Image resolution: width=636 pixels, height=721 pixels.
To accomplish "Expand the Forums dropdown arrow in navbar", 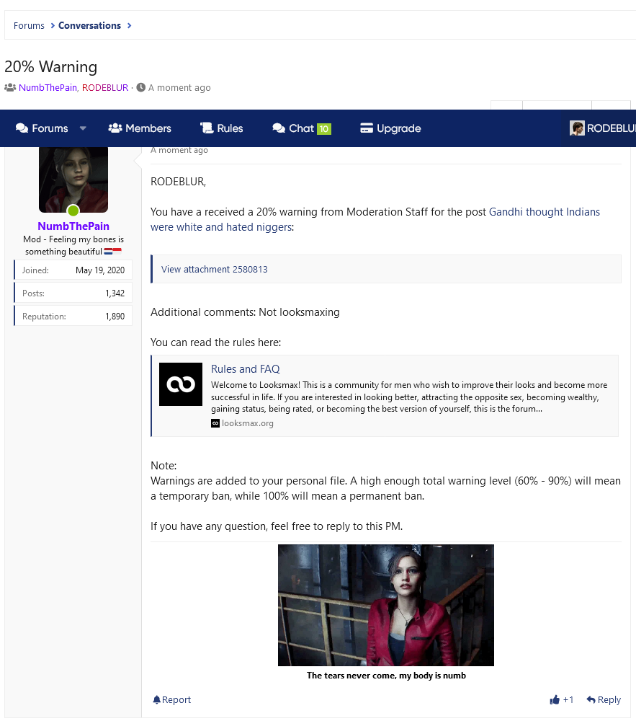I will coord(83,128).
